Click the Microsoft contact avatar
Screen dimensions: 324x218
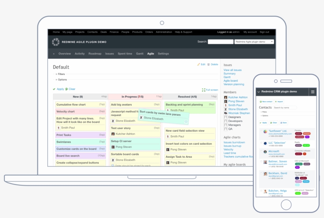tap(265, 152)
